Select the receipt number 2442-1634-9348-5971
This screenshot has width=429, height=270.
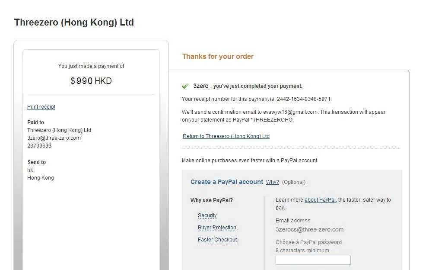tap(304, 99)
